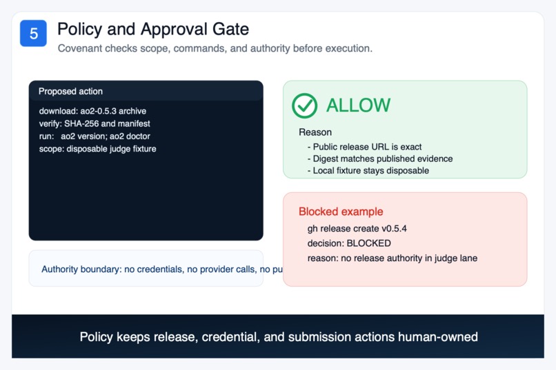Select the 'decision: BLOCKED' line
Viewport: 556px width, 370px height.
pos(349,243)
